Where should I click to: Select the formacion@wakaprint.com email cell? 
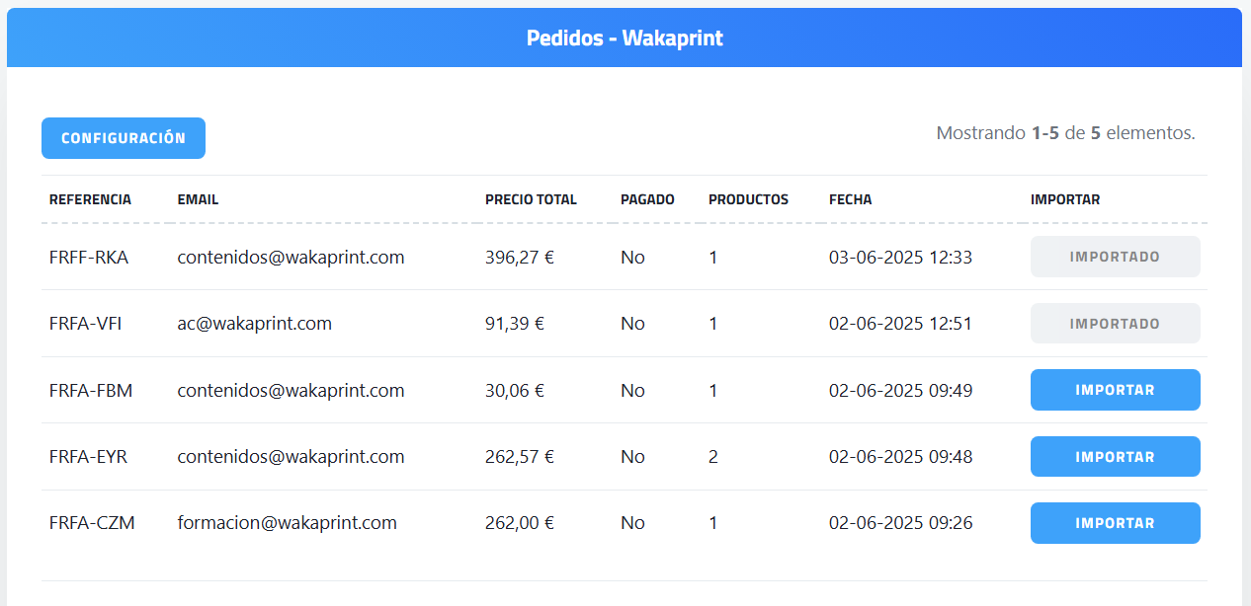[287, 523]
